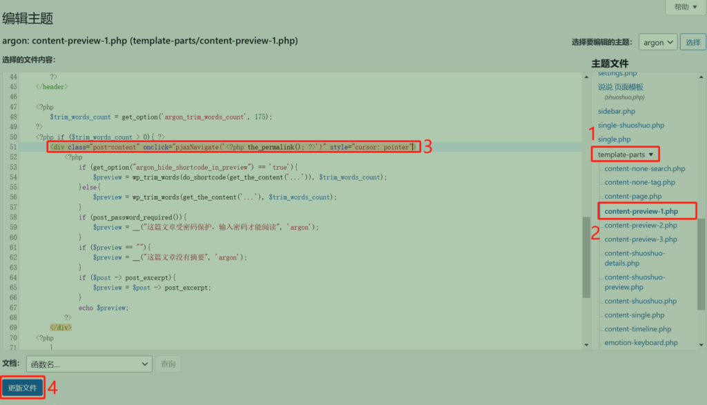Open content-preview-3.php file

pos(641,239)
